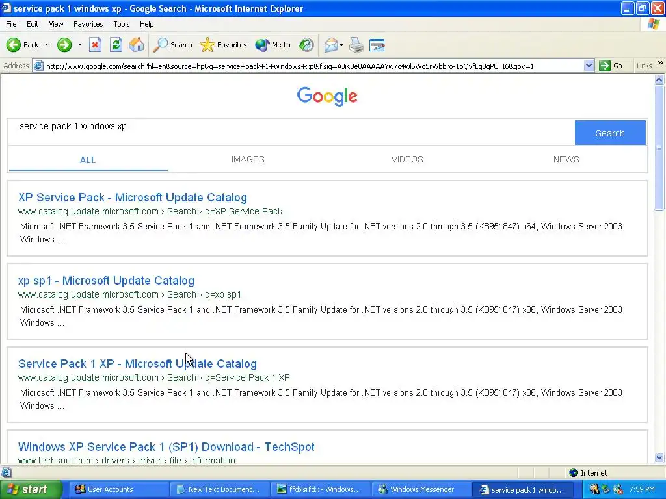Click the scrollbar down arrow
This screenshot has height=499, width=666.
point(659,457)
